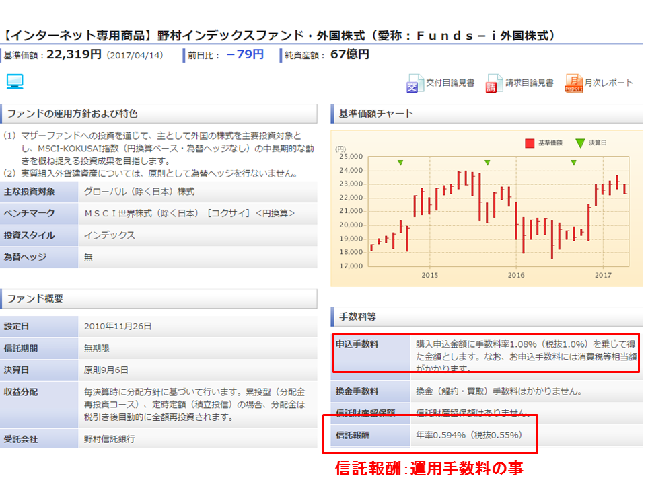Click the 主な投資対象 row label
This screenshot has height=484, width=646.
(29, 192)
